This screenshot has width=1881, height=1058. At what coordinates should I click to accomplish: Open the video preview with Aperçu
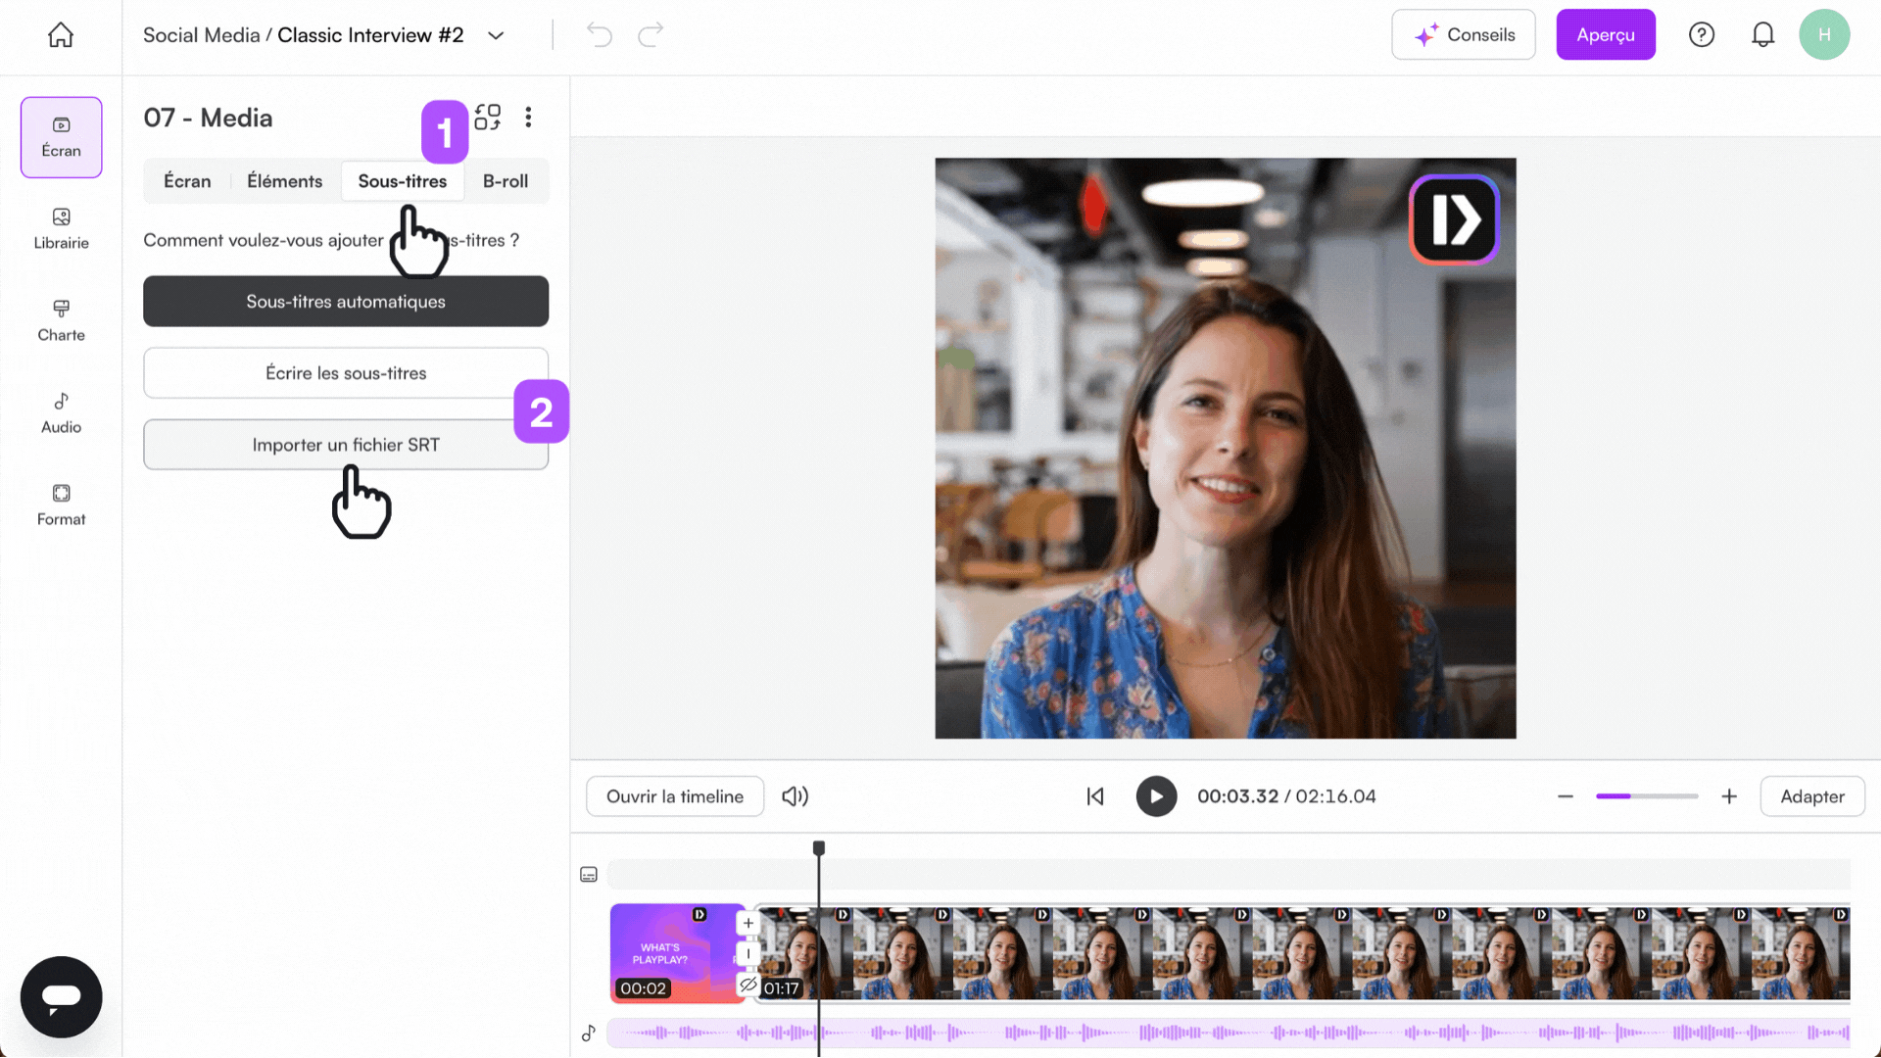(x=1605, y=34)
